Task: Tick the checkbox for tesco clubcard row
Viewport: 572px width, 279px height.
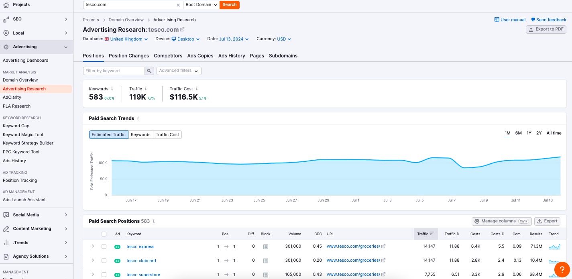Action: click(x=104, y=261)
